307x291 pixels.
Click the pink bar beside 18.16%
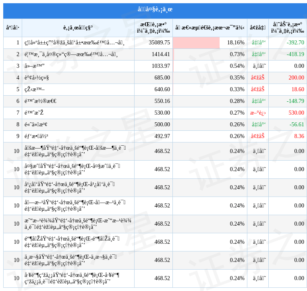tap(196, 43)
